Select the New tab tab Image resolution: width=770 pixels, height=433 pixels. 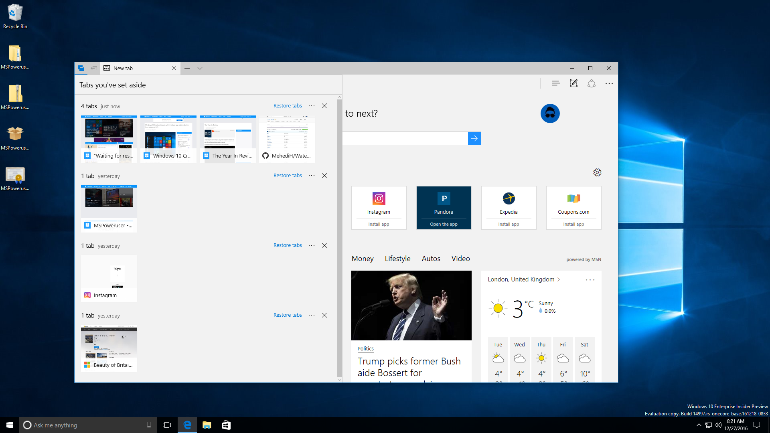[140, 68]
